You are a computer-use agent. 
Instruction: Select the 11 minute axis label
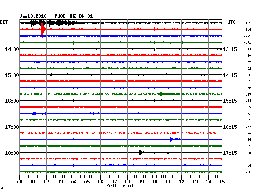(168, 182)
